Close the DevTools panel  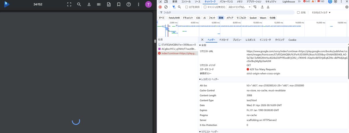click(x=346, y=1)
